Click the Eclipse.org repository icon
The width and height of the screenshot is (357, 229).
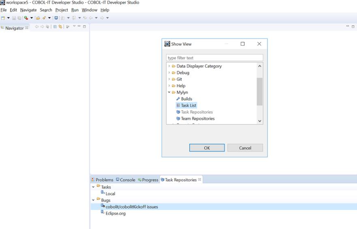(103, 213)
